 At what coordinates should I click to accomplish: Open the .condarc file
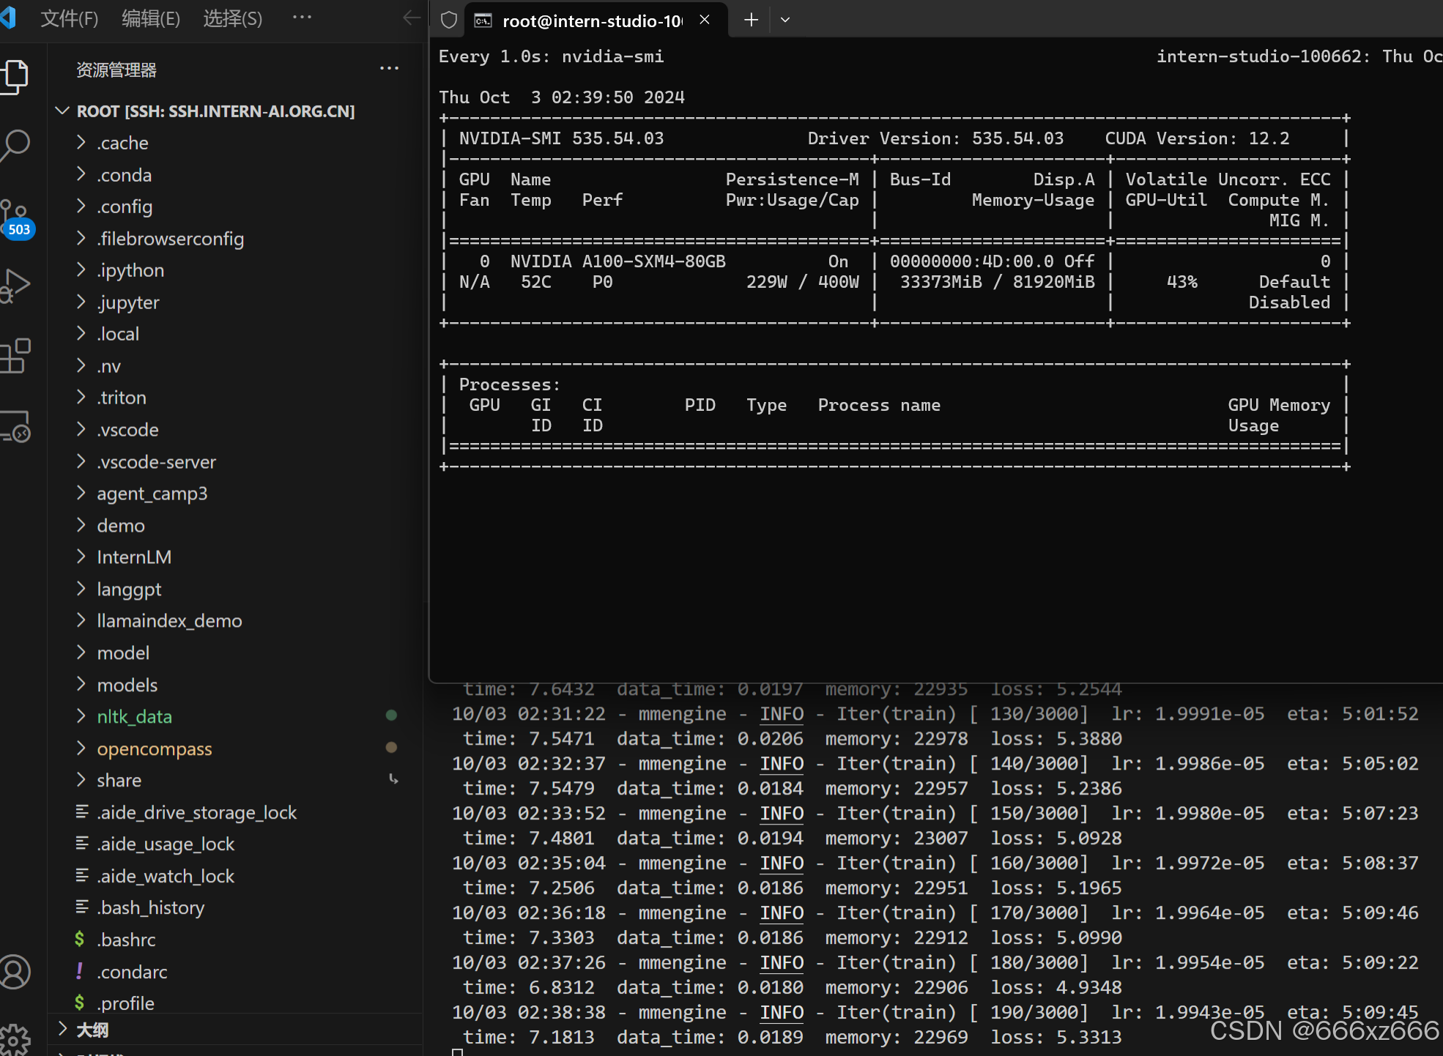point(132,972)
